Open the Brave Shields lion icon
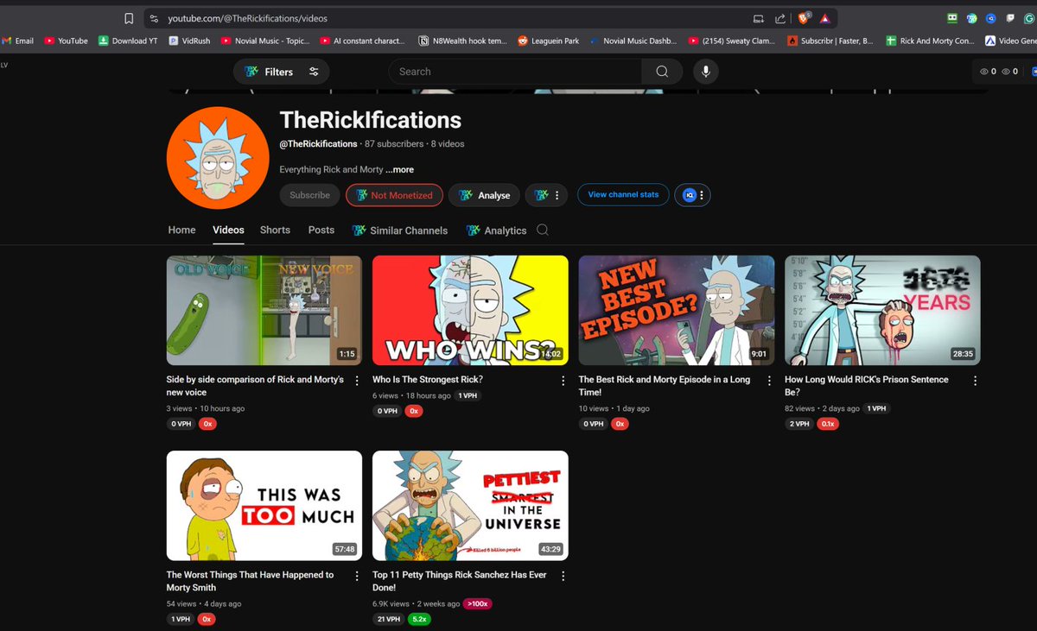The image size is (1037, 631). click(x=805, y=18)
